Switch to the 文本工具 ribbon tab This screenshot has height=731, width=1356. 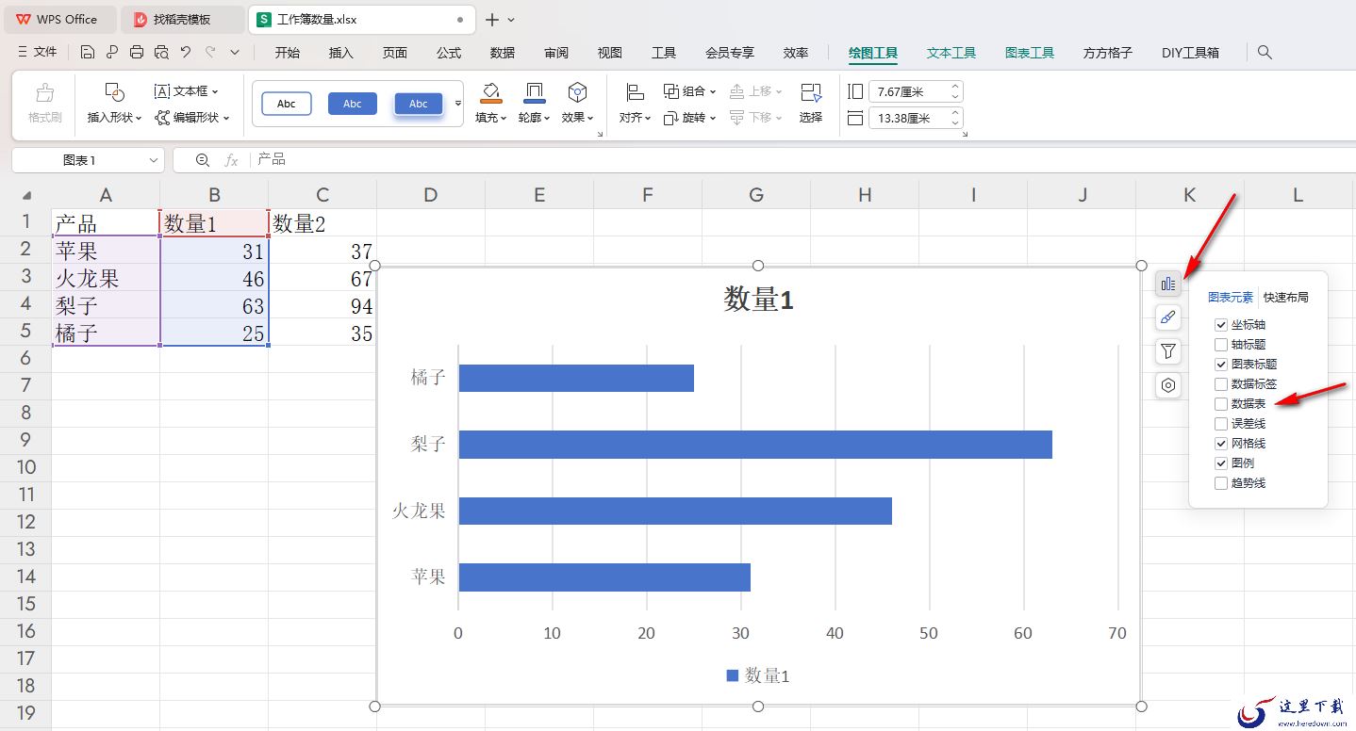(x=951, y=53)
